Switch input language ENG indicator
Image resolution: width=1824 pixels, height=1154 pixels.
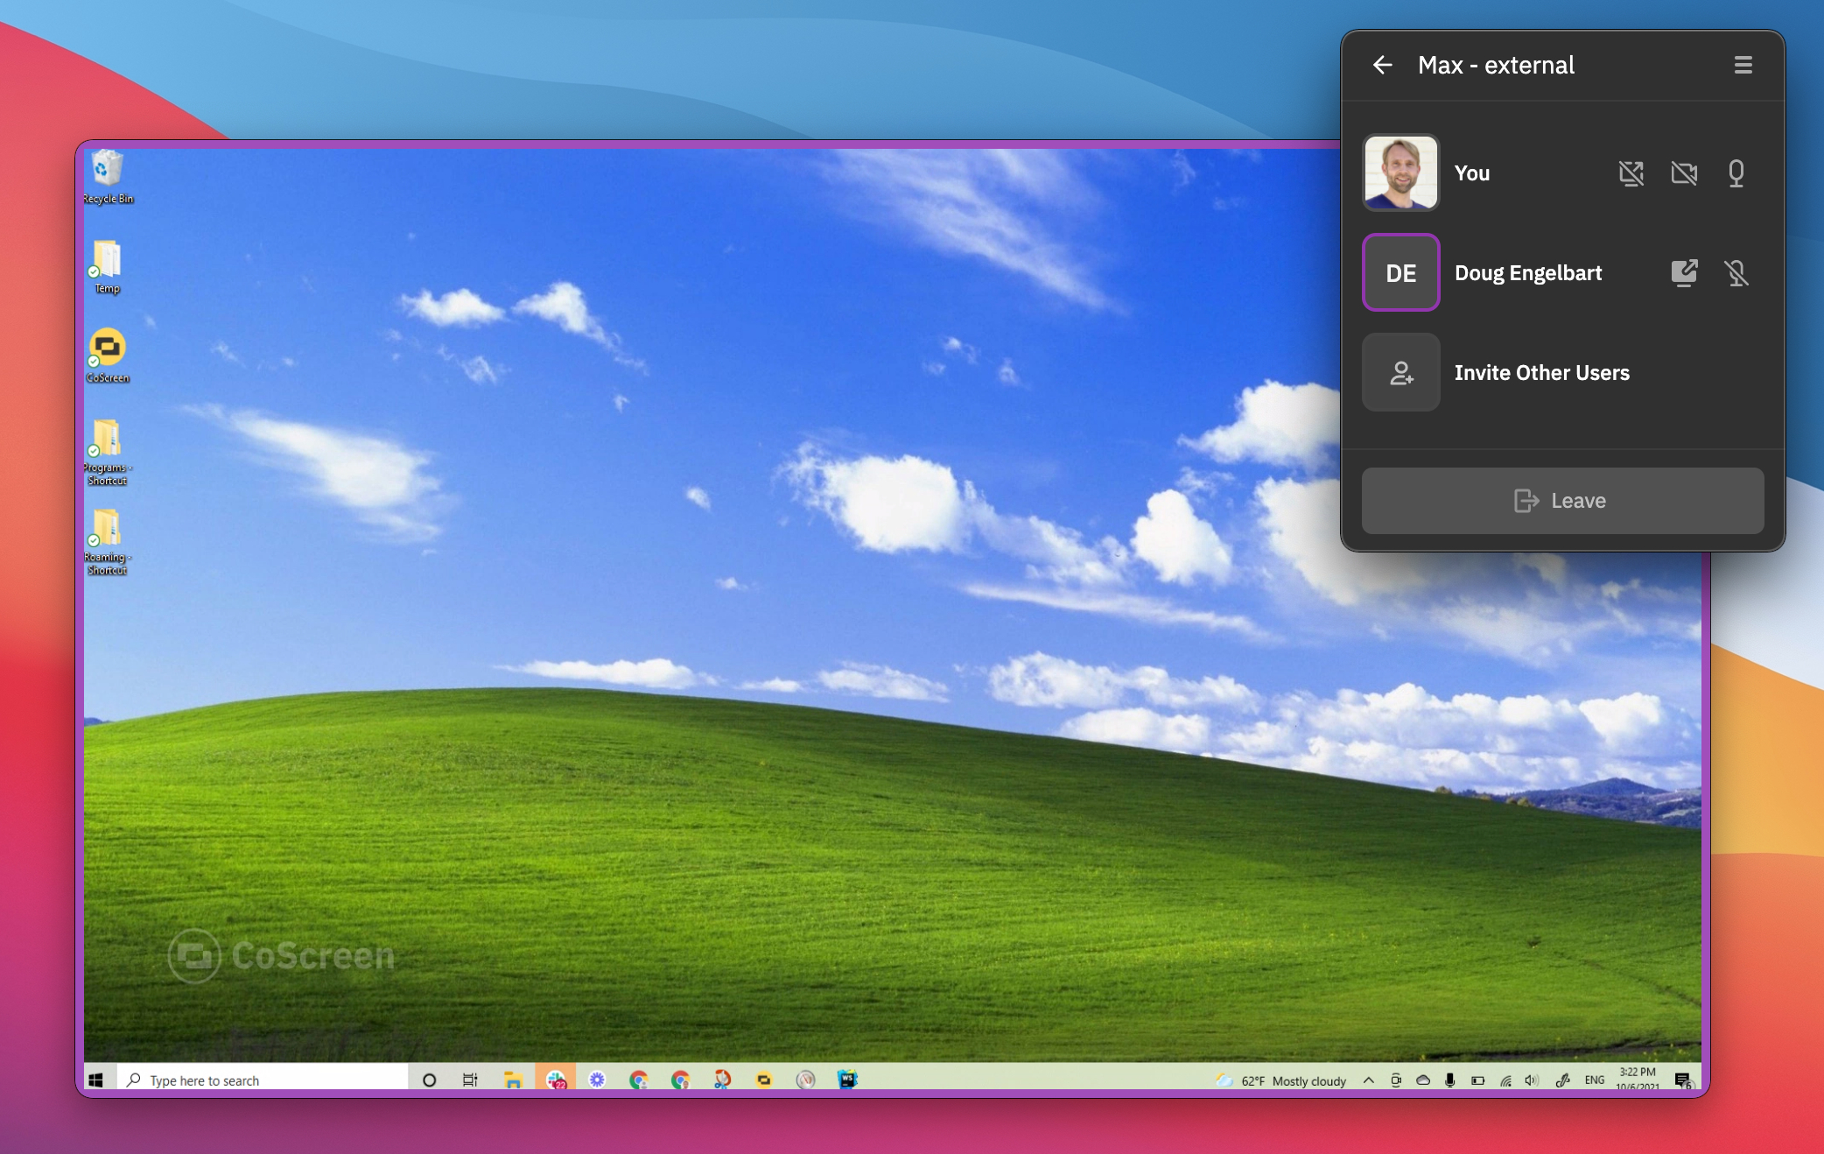[1595, 1080]
